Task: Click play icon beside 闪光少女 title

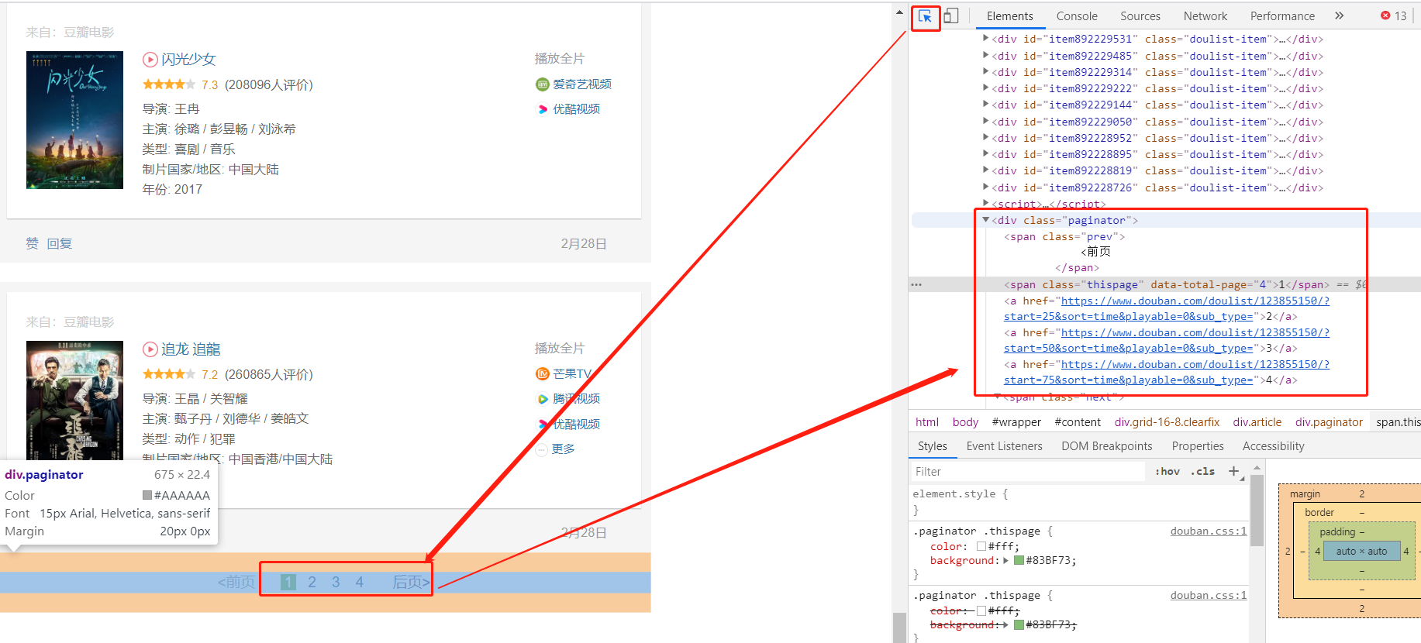Action: point(150,60)
